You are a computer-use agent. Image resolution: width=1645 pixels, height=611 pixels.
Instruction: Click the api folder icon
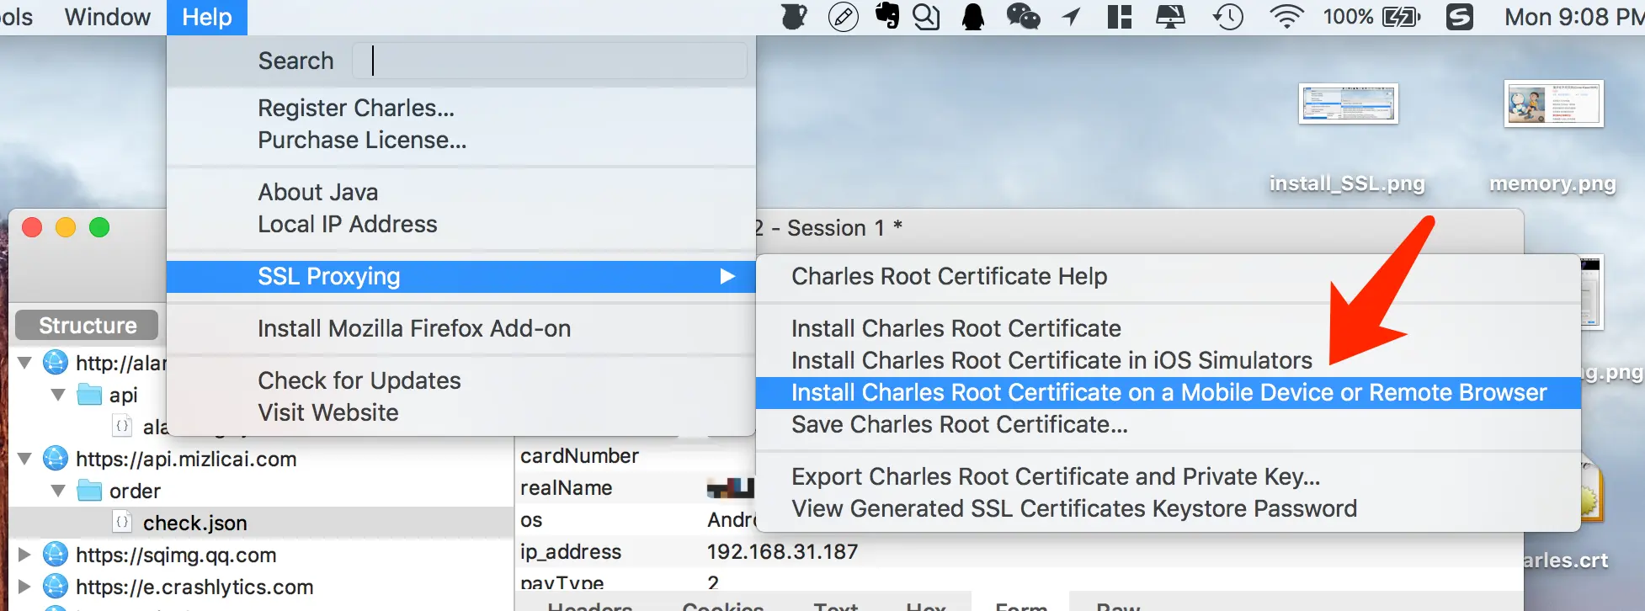[89, 395]
